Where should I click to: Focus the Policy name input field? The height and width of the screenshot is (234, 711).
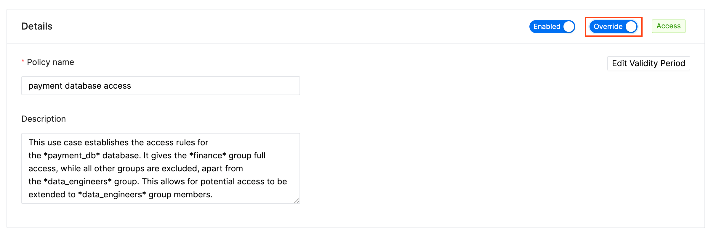pos(161,86)
